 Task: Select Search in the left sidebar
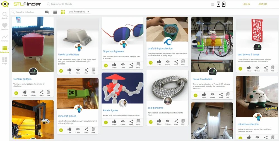pos(4,15)
